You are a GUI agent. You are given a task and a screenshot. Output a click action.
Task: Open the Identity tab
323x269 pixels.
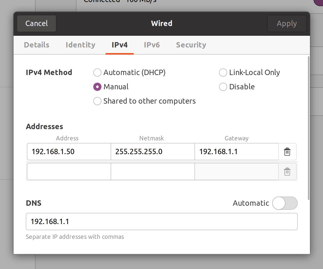pos(80,45)
